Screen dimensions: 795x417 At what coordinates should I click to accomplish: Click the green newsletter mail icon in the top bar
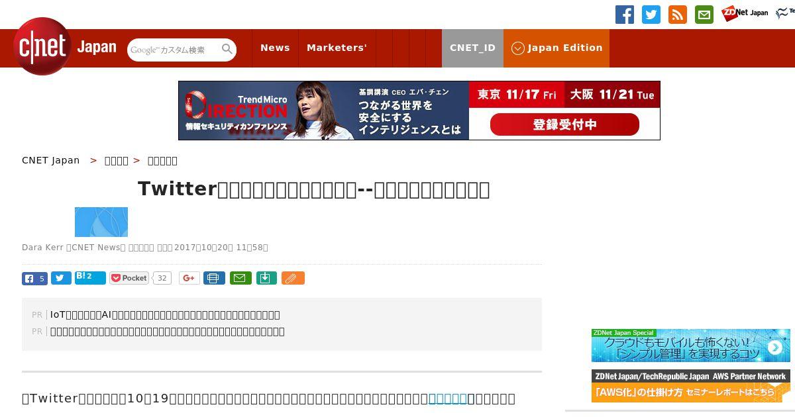pyautogui.click(x=704, y=15)
